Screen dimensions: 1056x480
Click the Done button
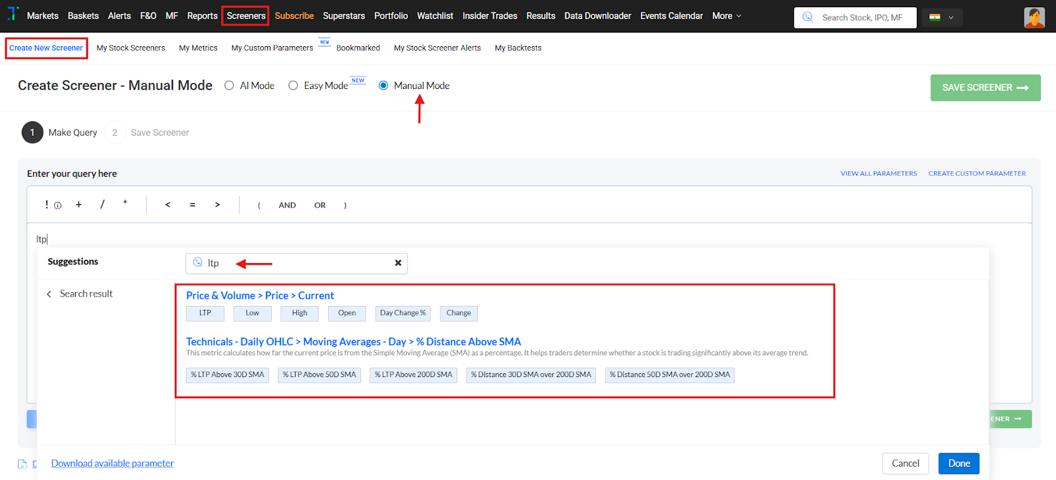[x=958, y=464]
